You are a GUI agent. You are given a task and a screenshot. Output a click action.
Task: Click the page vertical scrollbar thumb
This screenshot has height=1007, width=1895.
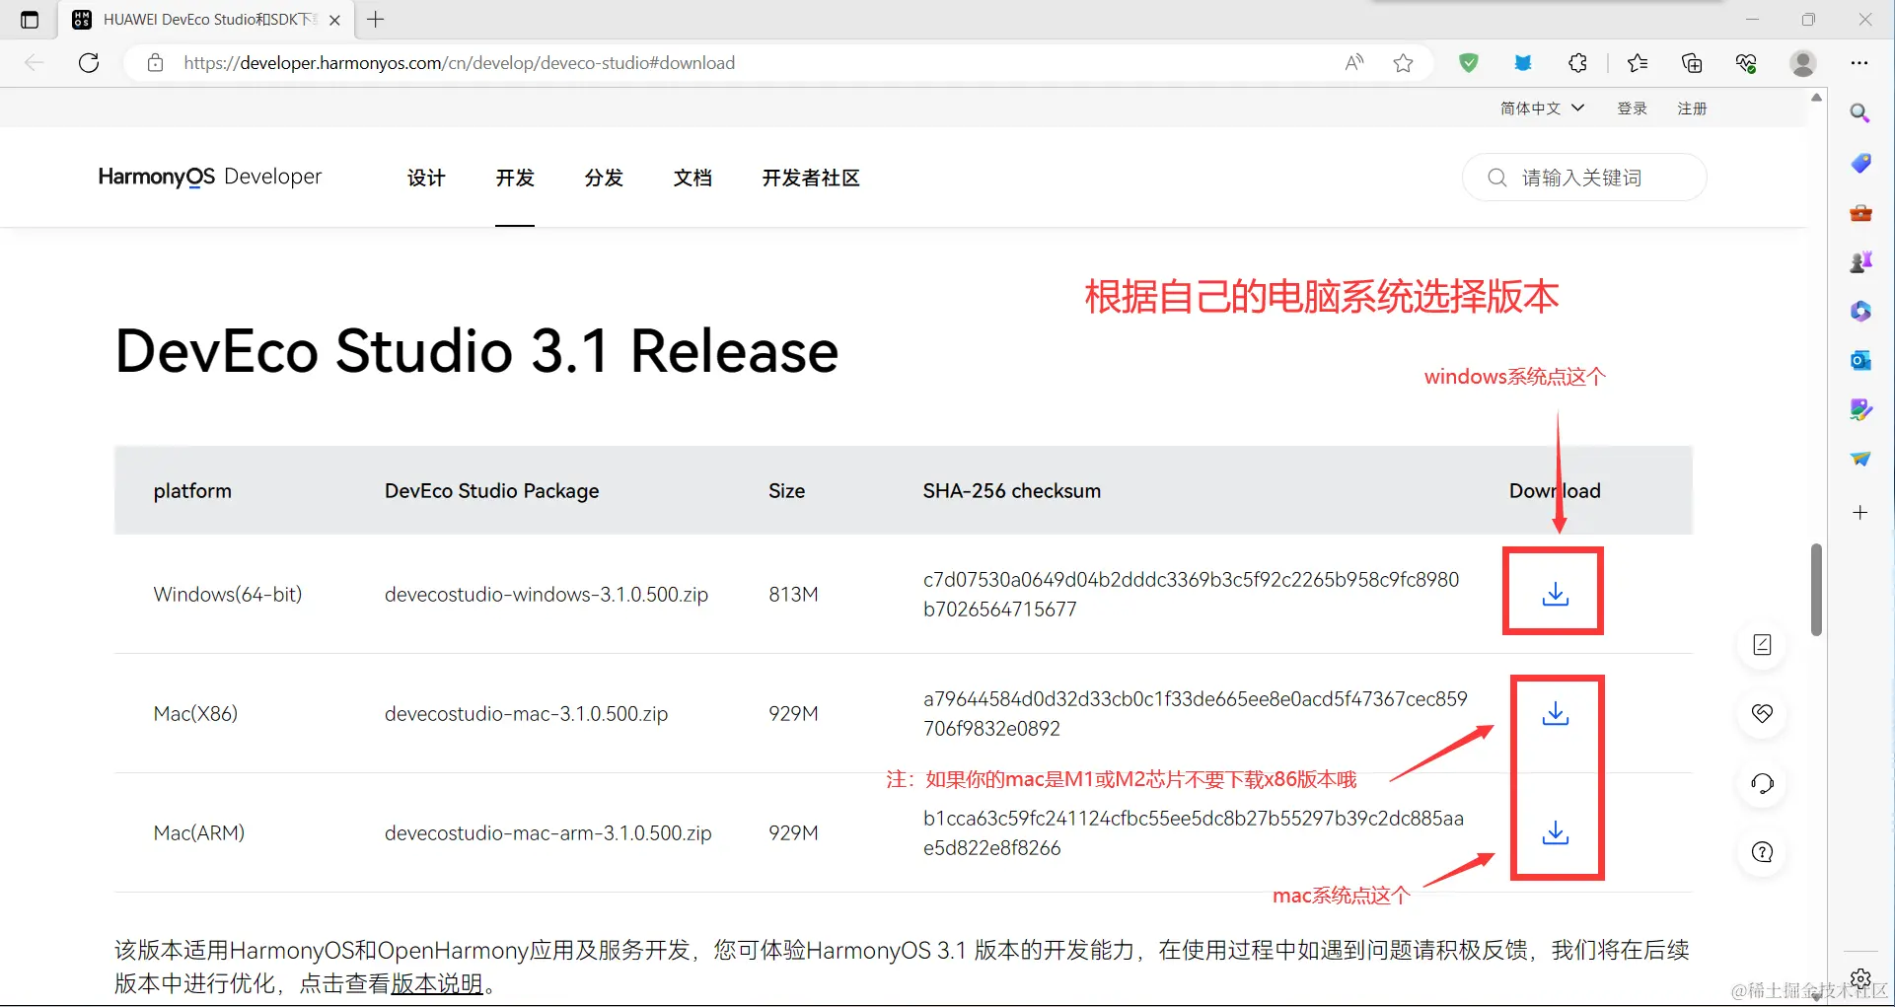[x=1816, y=590]
